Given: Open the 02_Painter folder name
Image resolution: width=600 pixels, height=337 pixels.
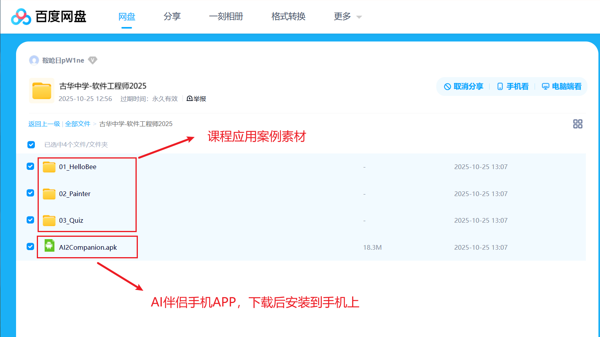Looking at the screenshot, I should [x=75, y=194].
